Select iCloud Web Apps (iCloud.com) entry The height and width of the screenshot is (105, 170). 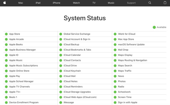point(80,97)
